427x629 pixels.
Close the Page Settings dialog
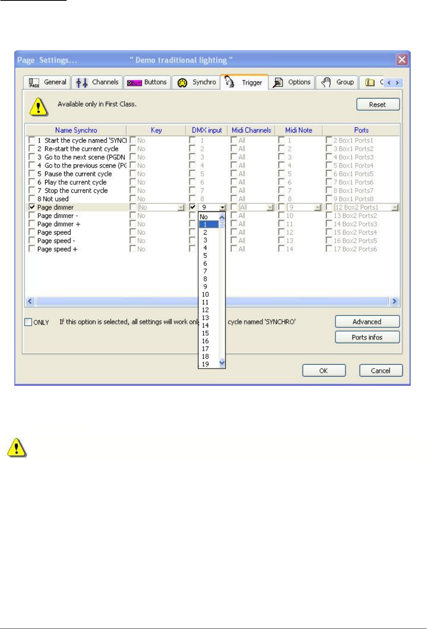click(402, 60)
